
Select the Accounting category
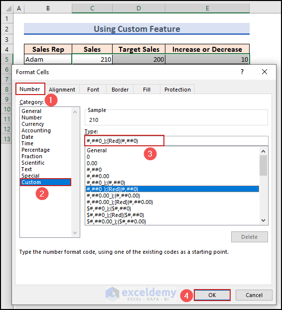[x=45, y=130]
